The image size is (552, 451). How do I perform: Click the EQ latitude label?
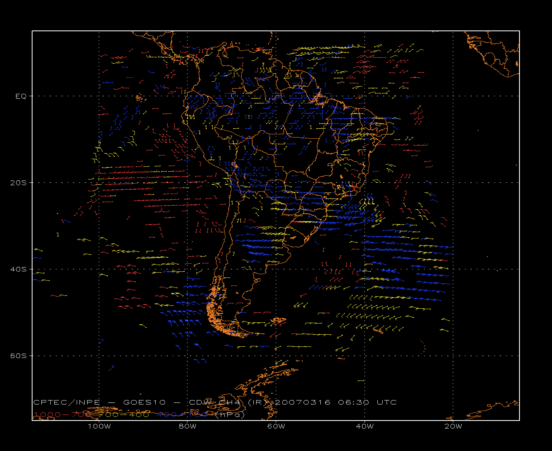[x=21, y=96]
